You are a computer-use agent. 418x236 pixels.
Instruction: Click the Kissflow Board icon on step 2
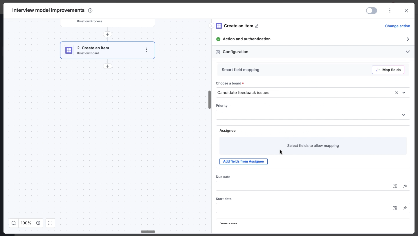point(69,50)
